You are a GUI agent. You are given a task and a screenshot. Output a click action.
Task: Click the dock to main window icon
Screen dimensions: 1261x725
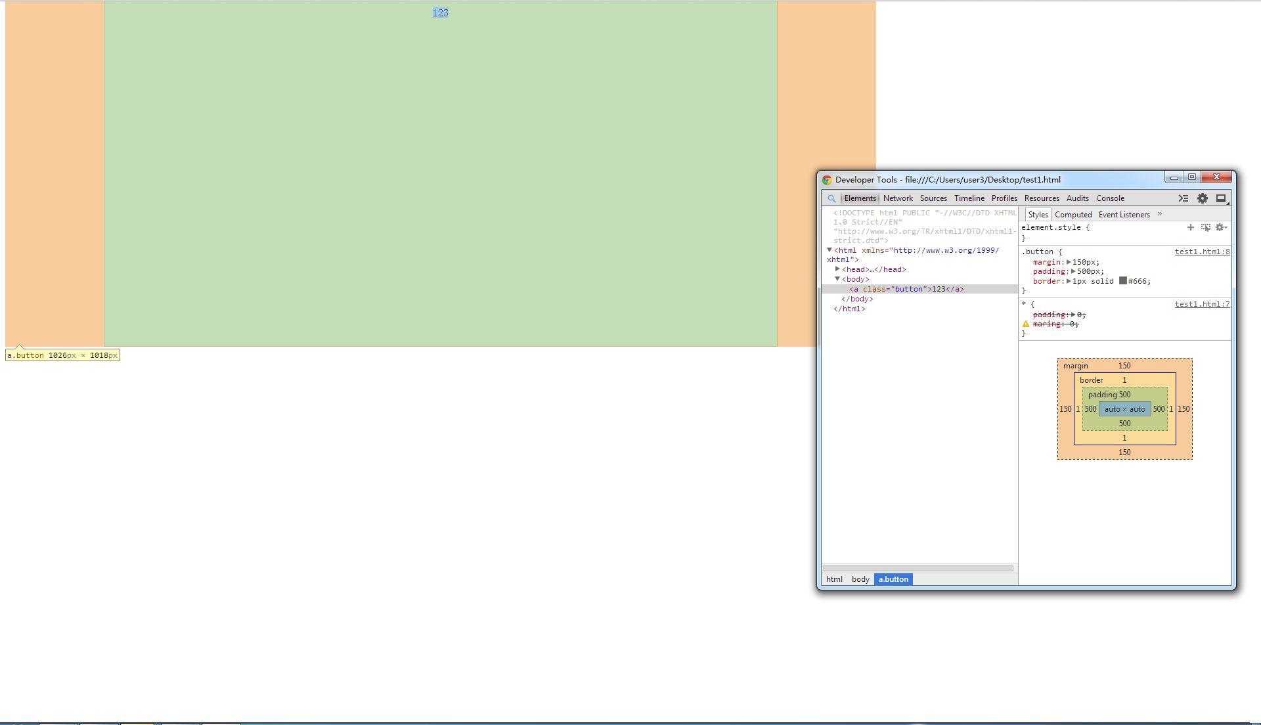[1221, 198]
